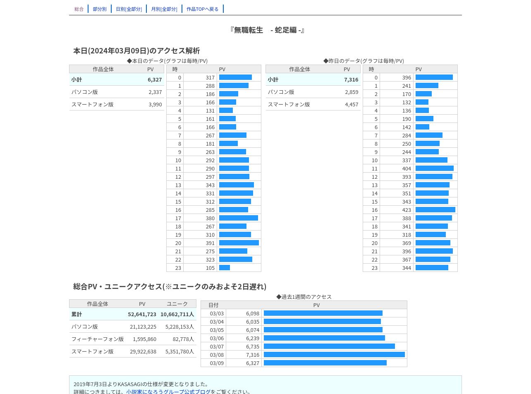Image resolution: width=531 pixels, height=394 pixels.
Task: Click today's hour 13 value 343
Action: (x=210, y=185)
